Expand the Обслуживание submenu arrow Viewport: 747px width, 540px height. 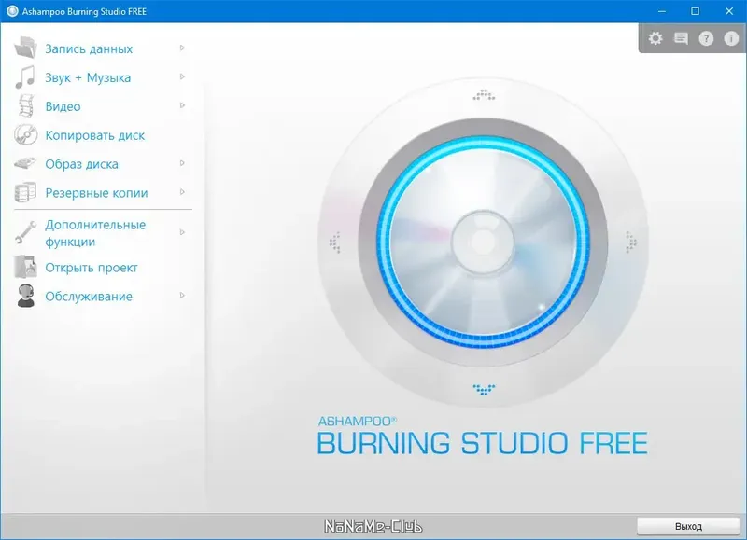(182, 296)
